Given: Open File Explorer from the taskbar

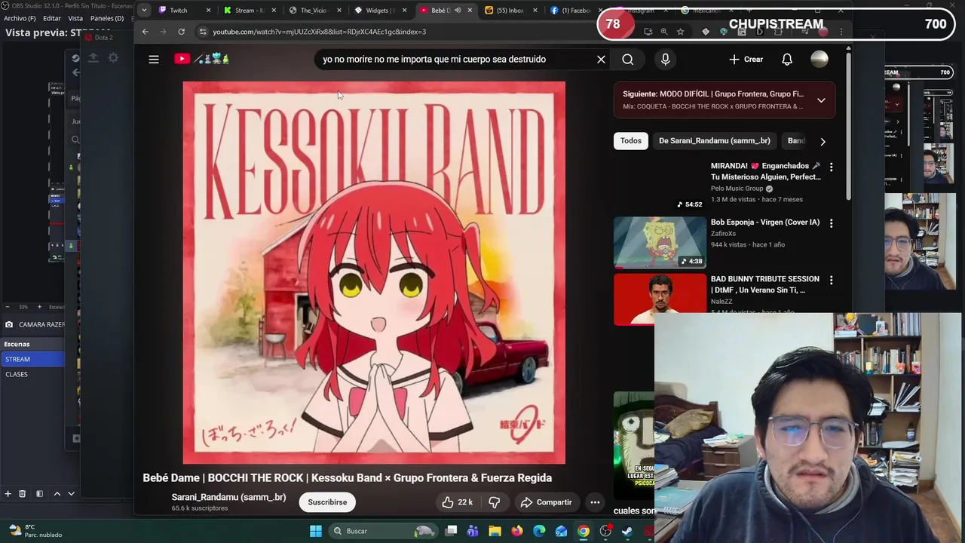Looking at the screenshot, I should (x=495, y=531).
